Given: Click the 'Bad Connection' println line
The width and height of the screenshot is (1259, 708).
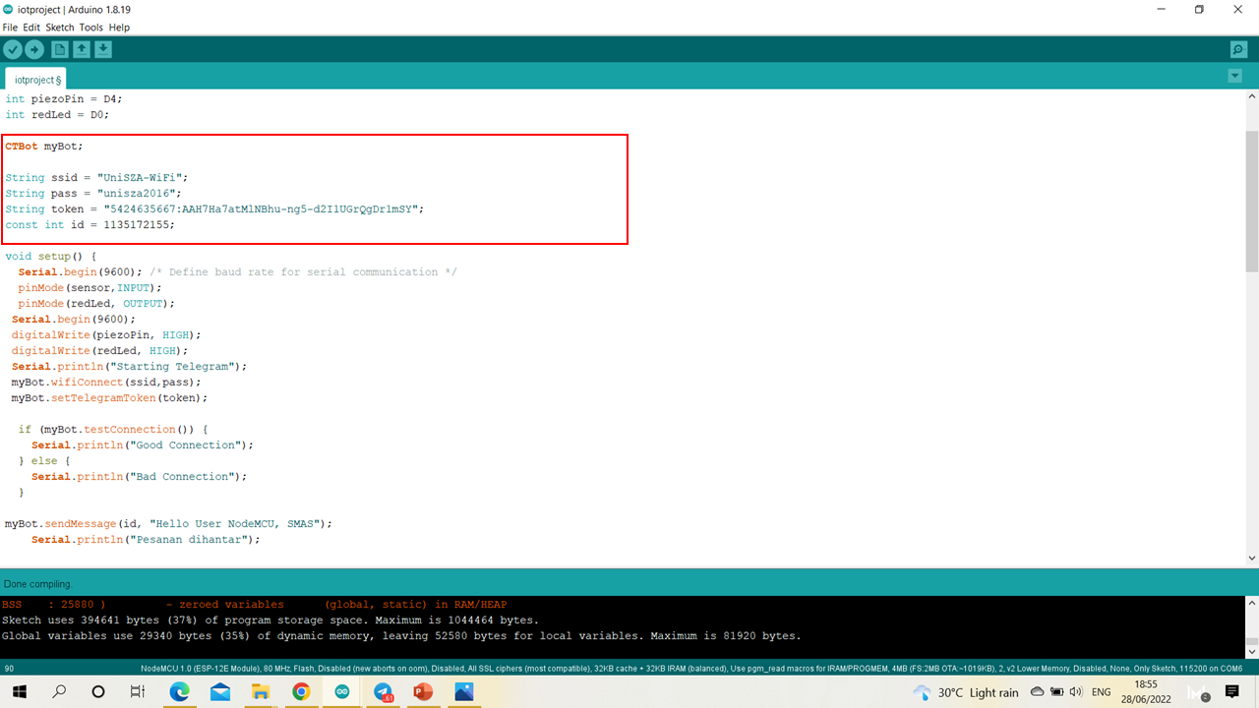Looking at the screenshot, I should [x=139, y=477].
